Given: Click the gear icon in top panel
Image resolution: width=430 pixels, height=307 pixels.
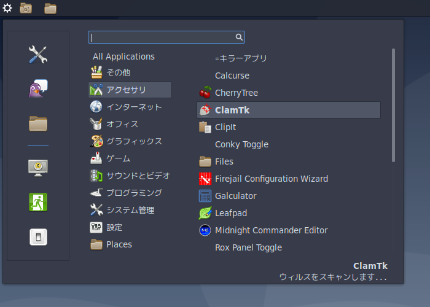Looking at the screenshot, I should (x=7, y=8).
